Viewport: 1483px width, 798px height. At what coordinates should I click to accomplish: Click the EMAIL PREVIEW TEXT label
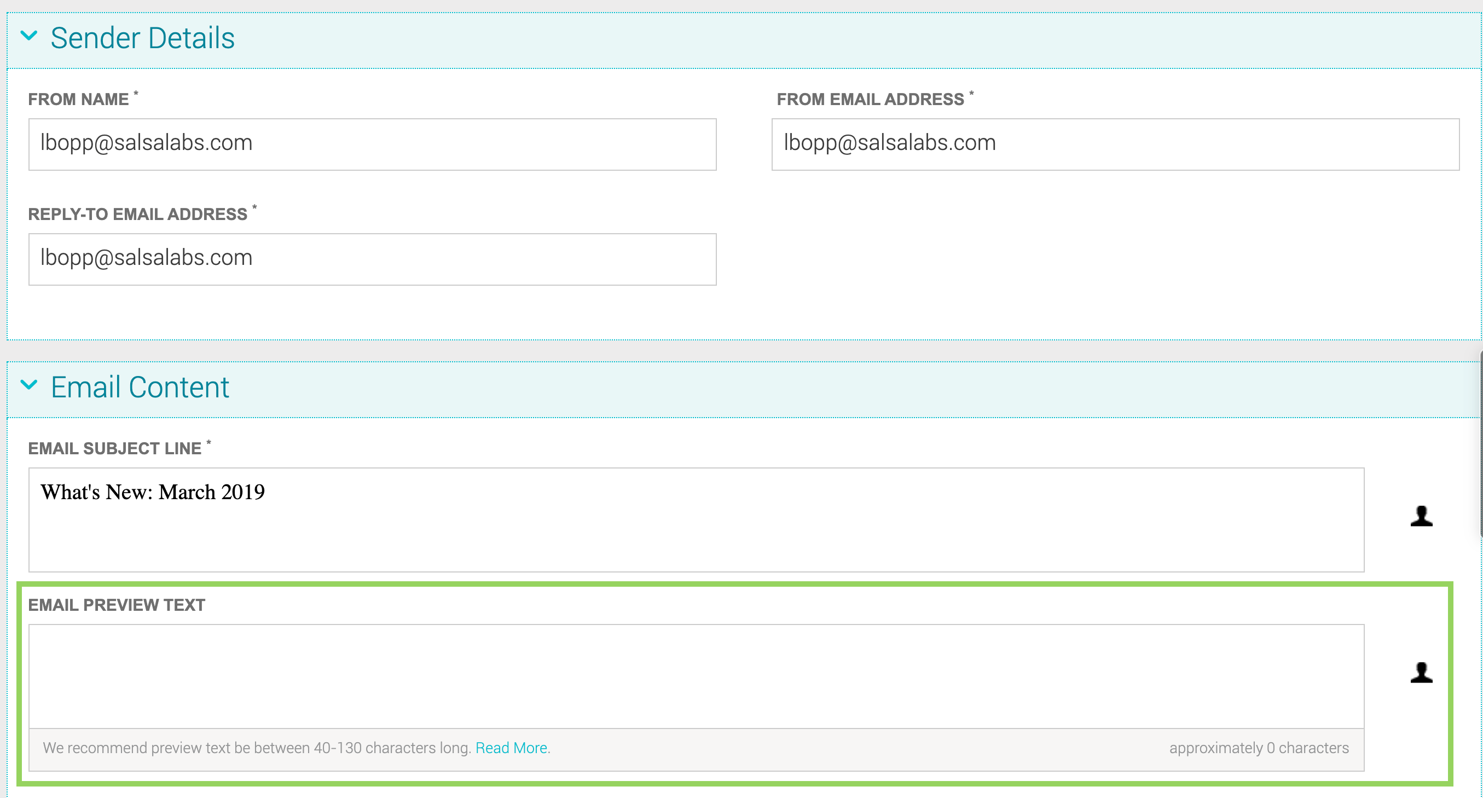117,605
